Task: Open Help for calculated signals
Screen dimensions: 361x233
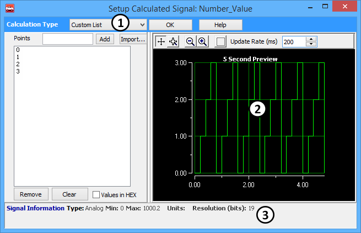Action: 220,25
